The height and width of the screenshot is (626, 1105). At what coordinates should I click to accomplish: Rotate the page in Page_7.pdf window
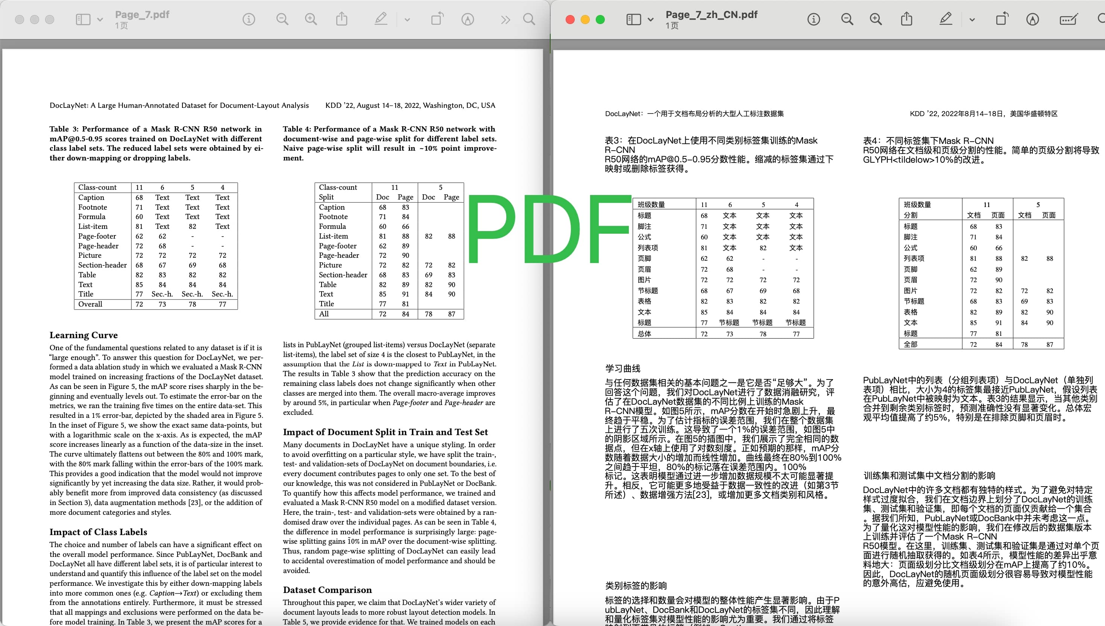click(x=438, y=19)
